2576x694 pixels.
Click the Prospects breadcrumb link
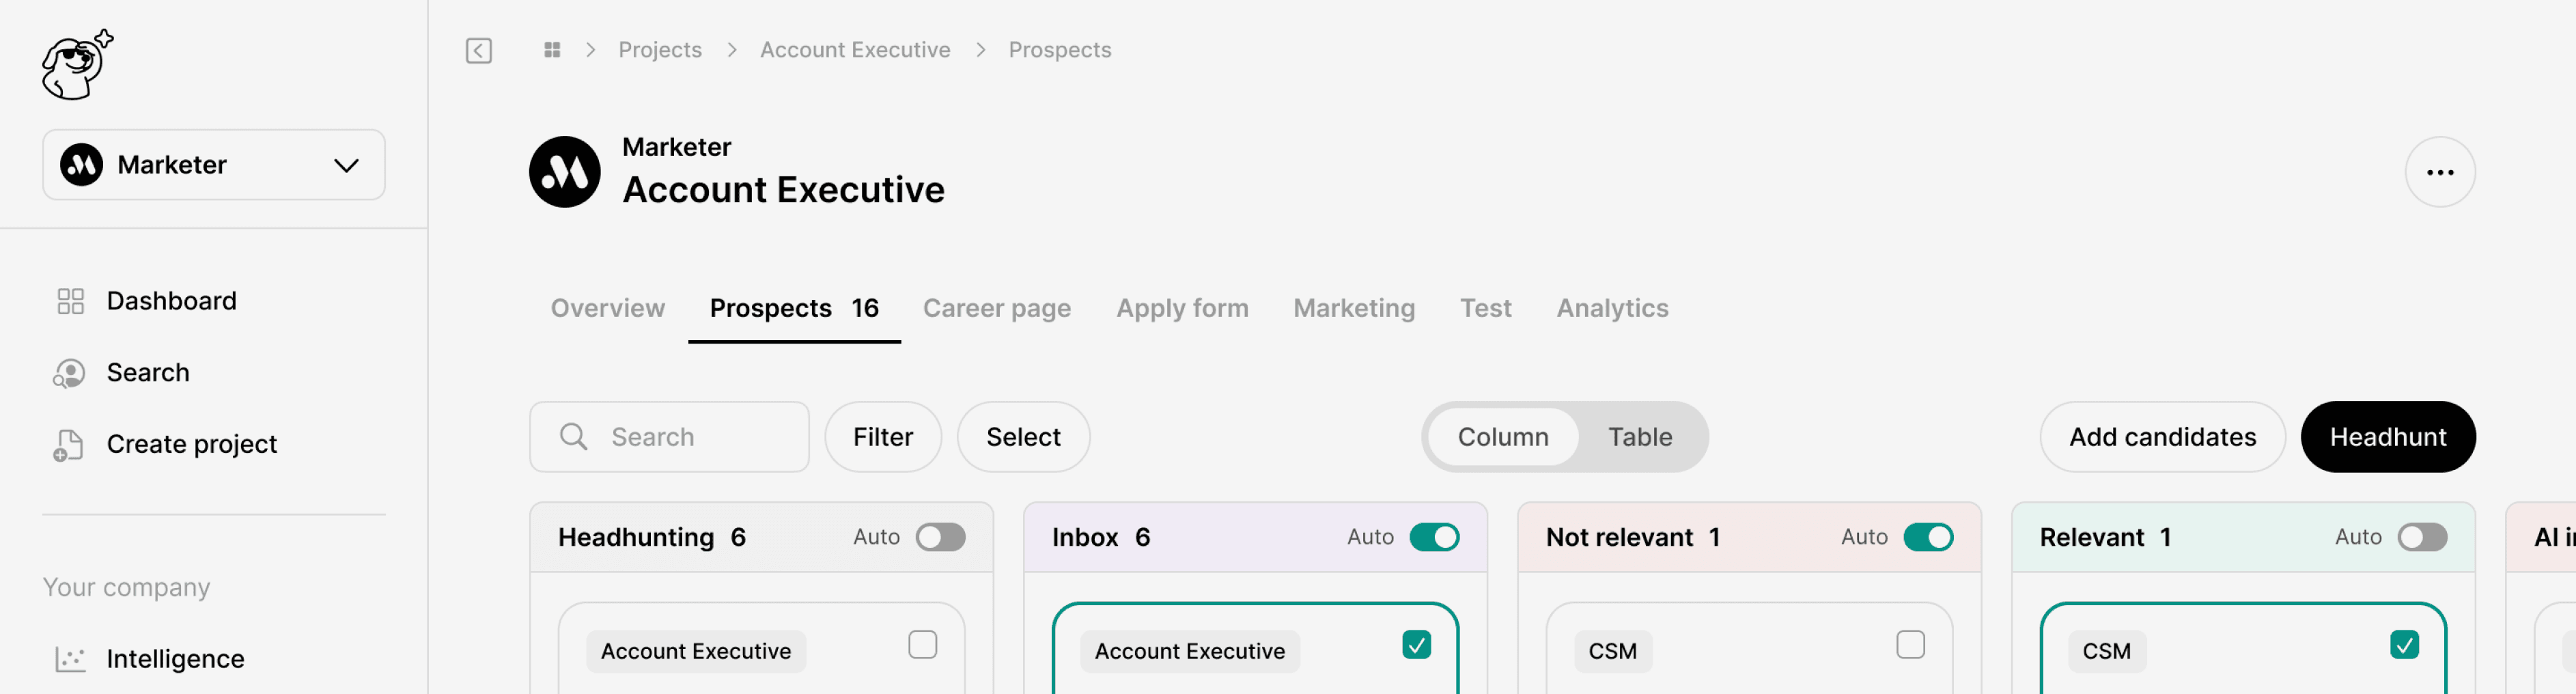pyautogui.click(x=1060, y=50)
